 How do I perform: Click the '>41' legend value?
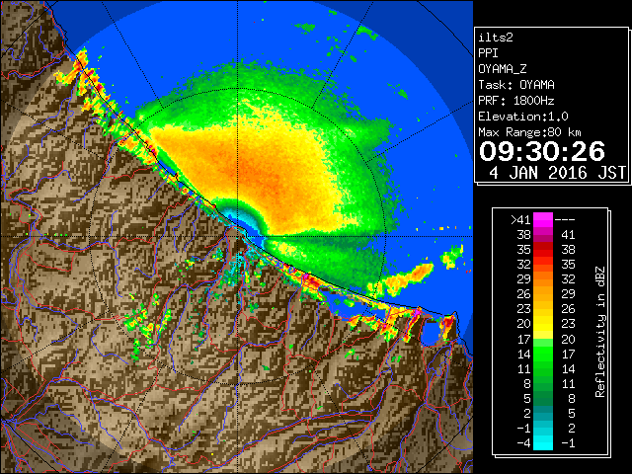[x=520, y=219]
